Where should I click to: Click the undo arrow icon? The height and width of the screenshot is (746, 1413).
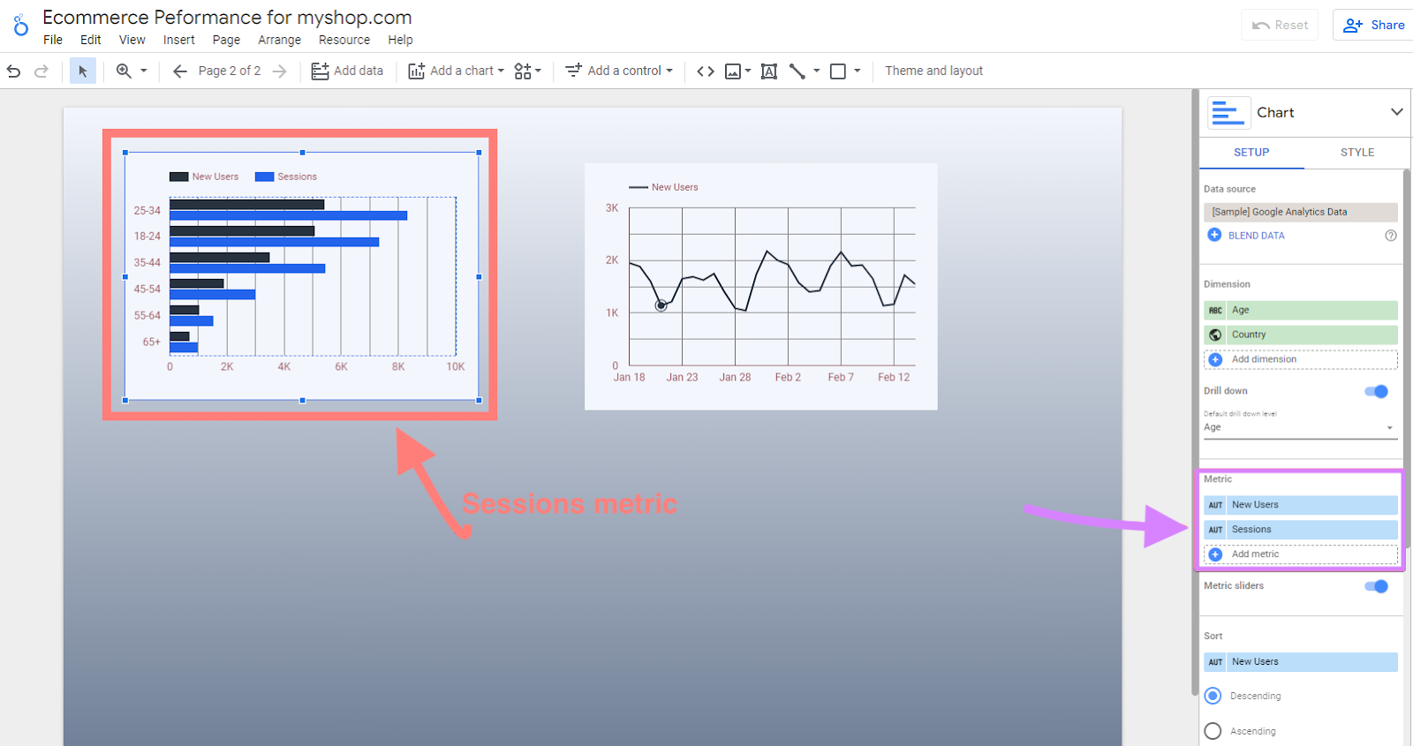13,71
